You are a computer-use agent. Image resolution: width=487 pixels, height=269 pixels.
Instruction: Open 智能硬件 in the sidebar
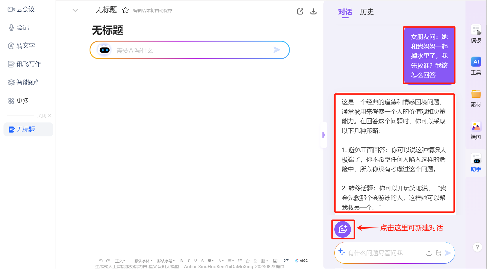[x=24, y=82]
